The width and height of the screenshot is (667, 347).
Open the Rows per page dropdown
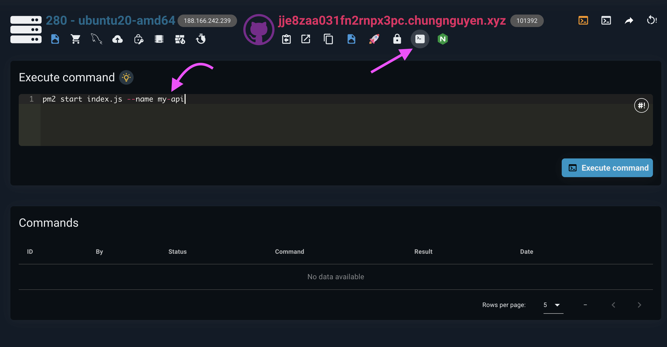[553, 305]
